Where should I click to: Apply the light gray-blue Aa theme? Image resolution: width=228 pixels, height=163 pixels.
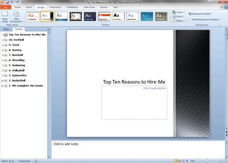(132, 17)
